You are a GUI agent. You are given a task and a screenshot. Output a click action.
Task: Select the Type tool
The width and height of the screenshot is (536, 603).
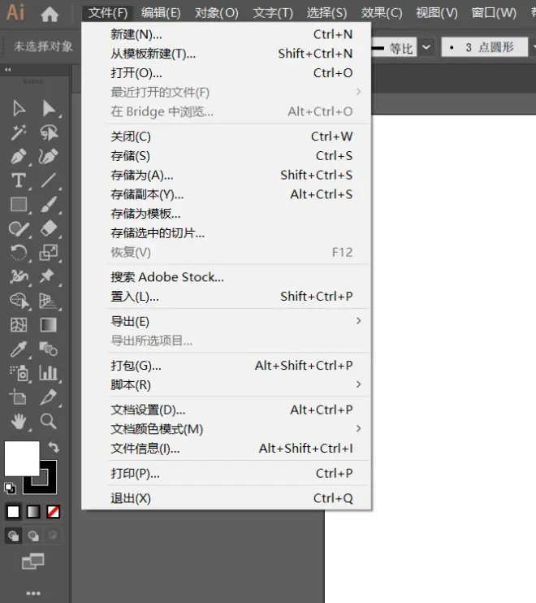pos(19,180)
